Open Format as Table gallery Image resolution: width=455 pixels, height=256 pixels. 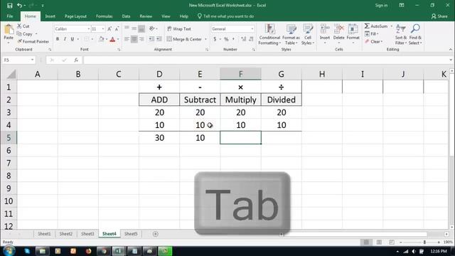point(291,35)
